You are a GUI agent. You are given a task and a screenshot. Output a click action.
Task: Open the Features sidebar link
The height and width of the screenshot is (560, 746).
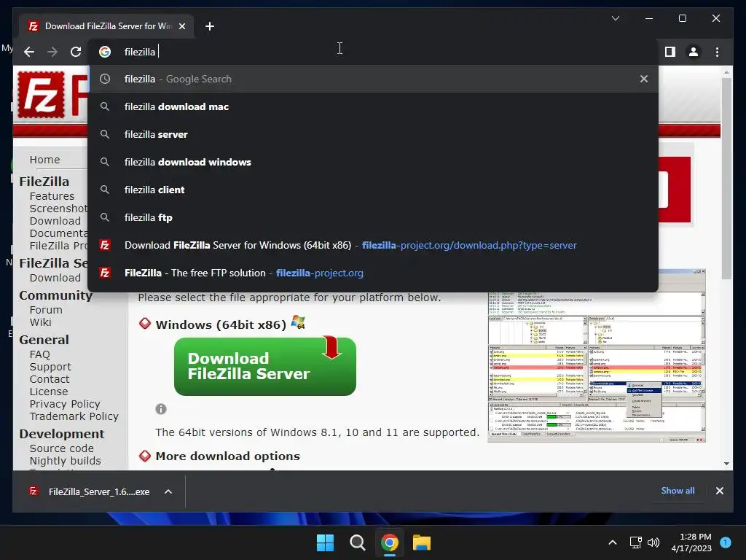[x=52, y=196]
